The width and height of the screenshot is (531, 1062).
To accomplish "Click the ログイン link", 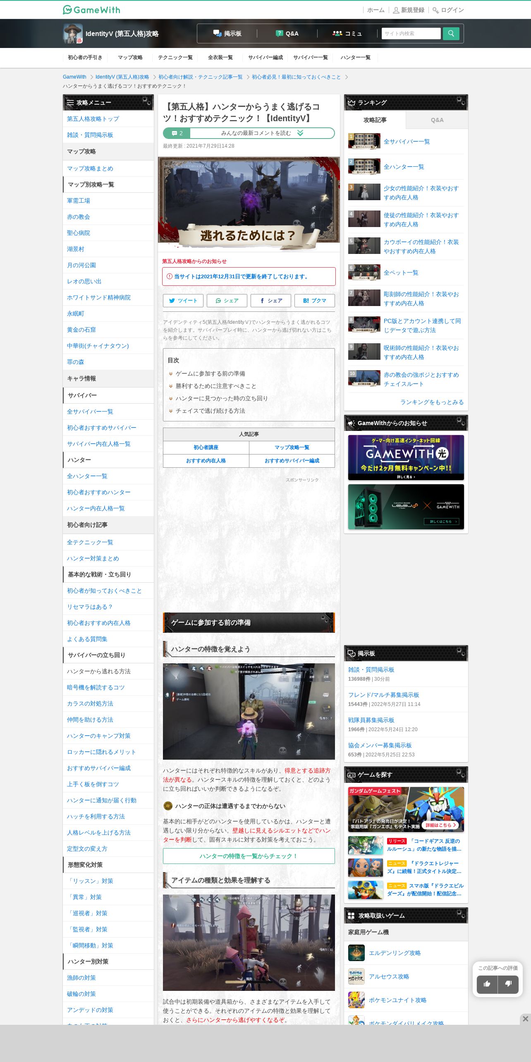I will [x=448, y=10].
